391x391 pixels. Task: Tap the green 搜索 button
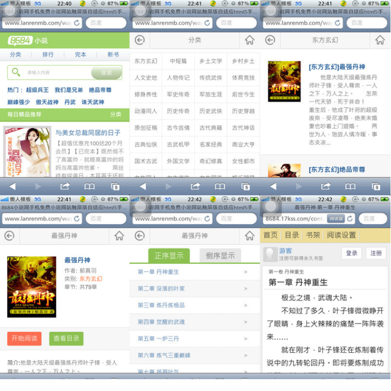[x=107, y=73]
